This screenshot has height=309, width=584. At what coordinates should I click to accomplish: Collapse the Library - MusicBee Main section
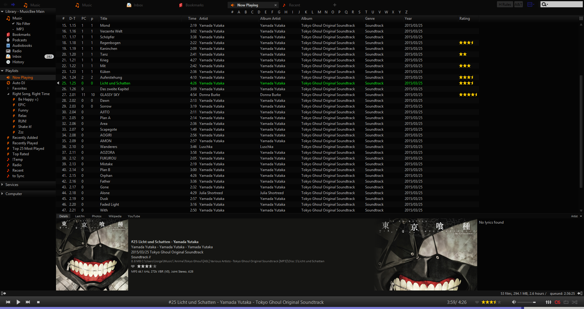click(x=2, y=12)
